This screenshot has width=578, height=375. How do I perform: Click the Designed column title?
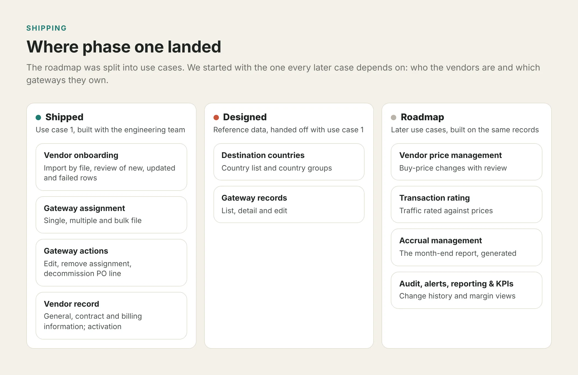pos(245,117)
